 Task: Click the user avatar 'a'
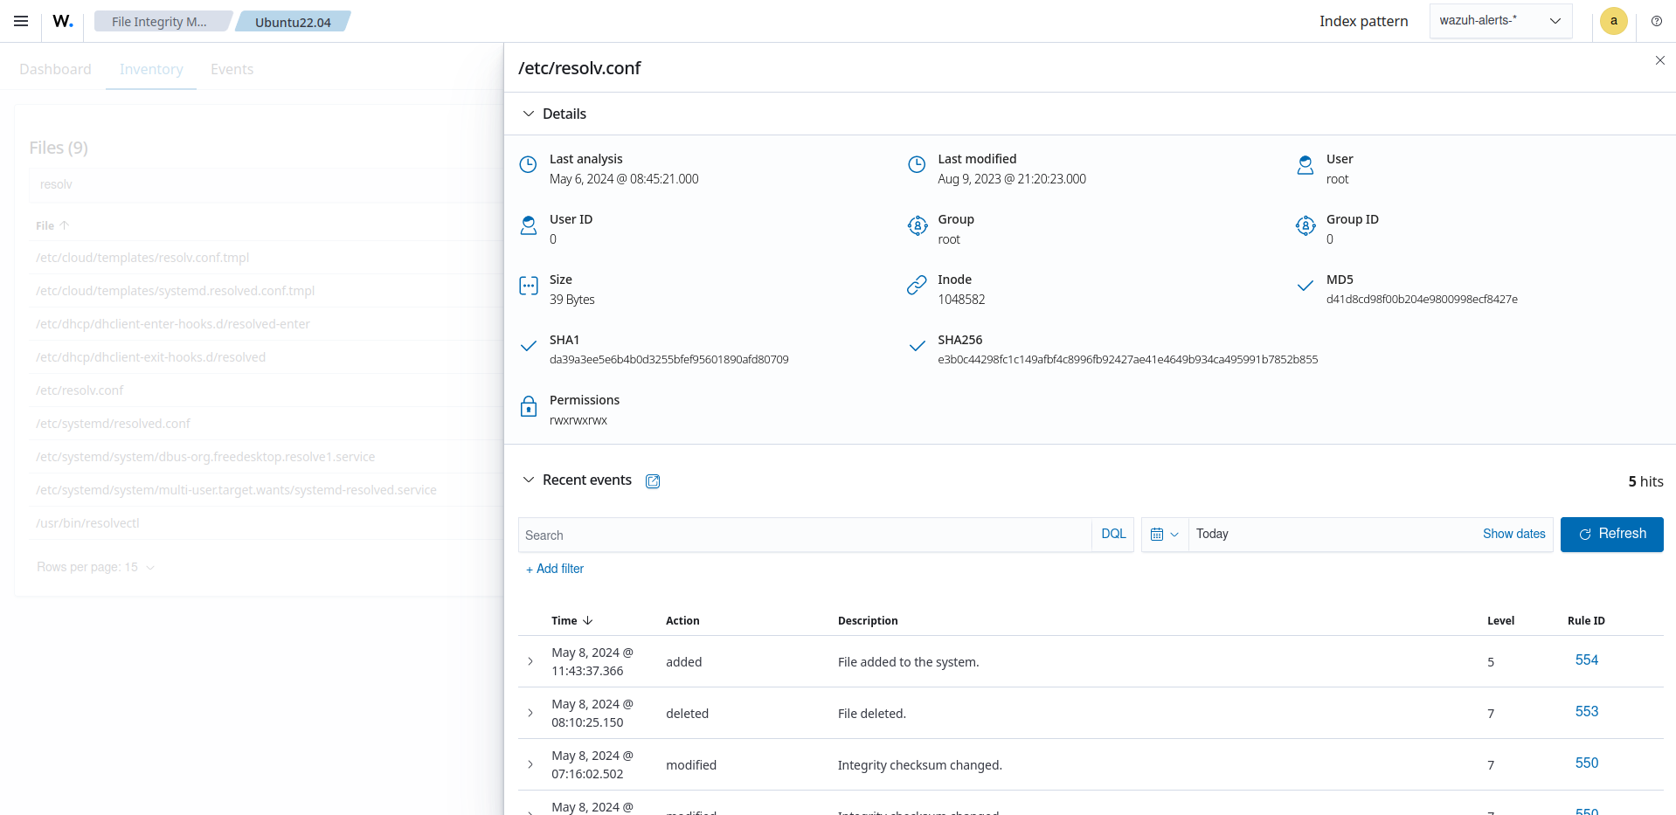pyautogui.click(x=1613, y=21)
